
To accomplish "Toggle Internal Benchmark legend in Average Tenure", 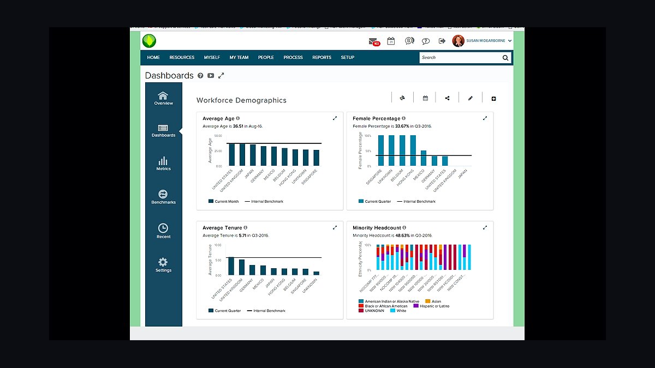I will [266, 311].
